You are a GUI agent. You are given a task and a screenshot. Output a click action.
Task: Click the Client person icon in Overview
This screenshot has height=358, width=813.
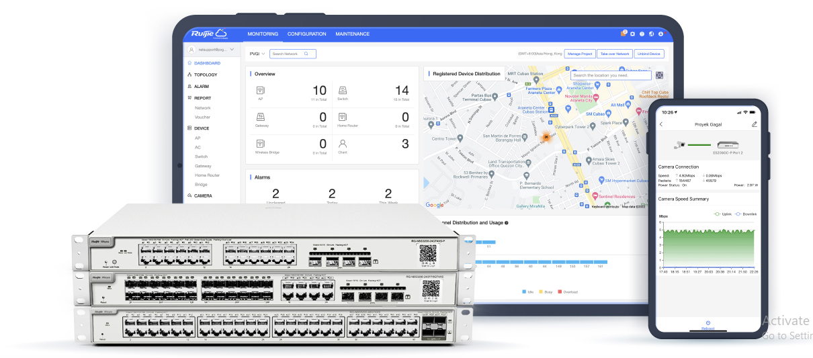click(342, 143)
